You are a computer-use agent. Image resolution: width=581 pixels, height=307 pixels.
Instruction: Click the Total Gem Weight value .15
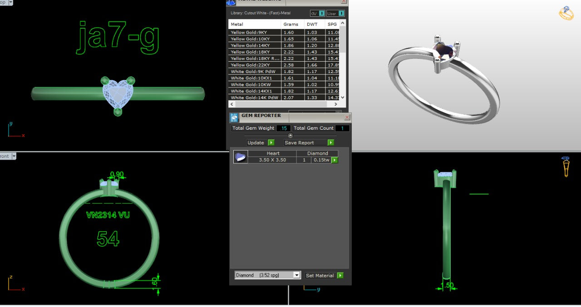pyautogui.click(x=283, y=128)
